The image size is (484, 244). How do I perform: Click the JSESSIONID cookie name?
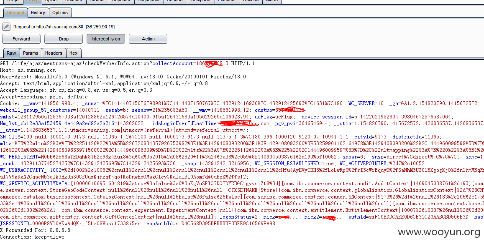13,224
